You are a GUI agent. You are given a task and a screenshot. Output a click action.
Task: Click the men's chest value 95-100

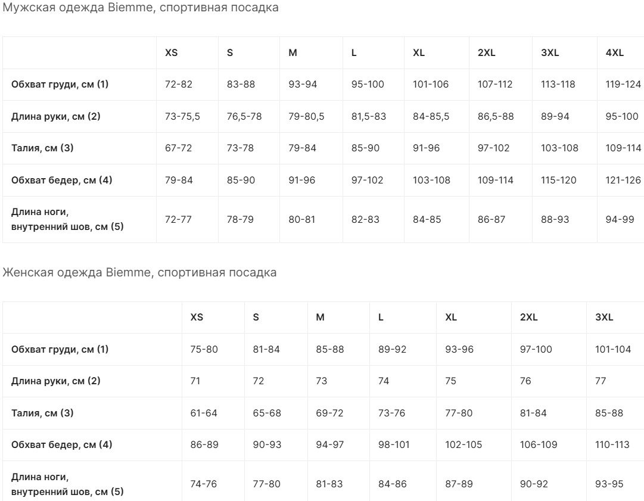368,84
